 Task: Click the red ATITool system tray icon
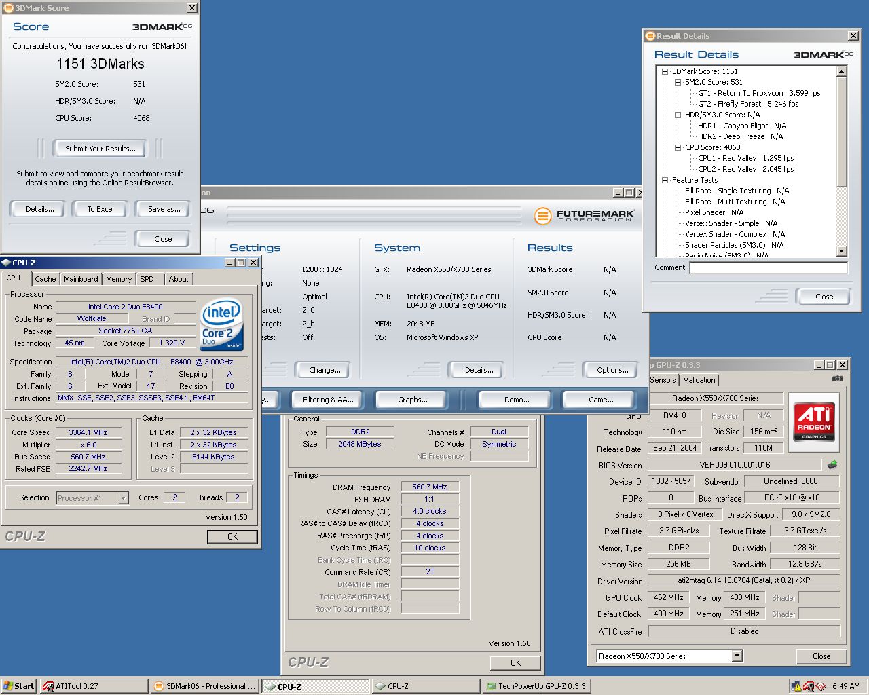tap(809, 686)
